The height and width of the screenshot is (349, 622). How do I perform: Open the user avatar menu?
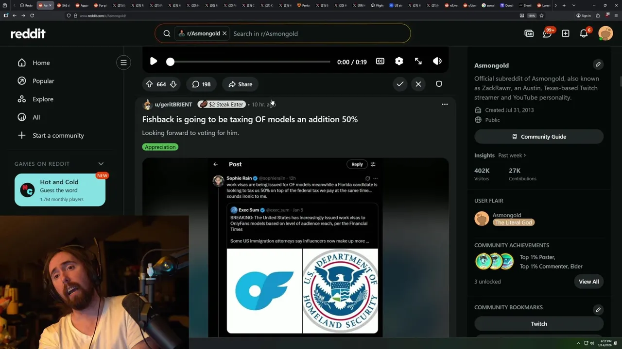605,33
